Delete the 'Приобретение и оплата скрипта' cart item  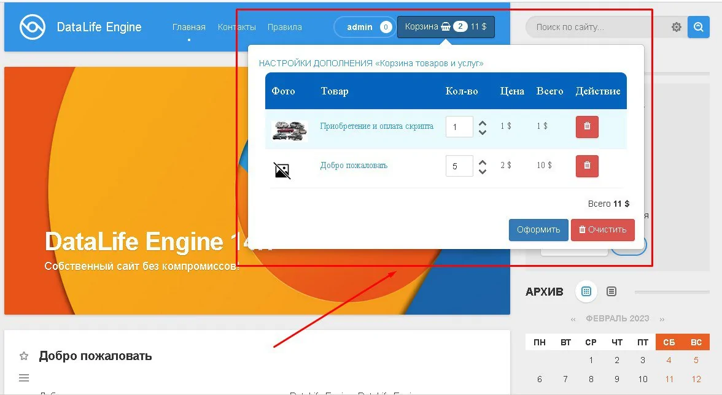click(587, 126)
